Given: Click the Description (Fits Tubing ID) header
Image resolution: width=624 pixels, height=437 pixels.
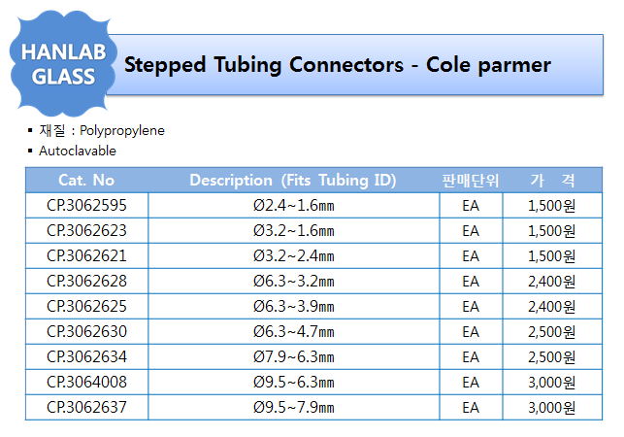Looking at the screenshot, I should (x=293, y=180).
